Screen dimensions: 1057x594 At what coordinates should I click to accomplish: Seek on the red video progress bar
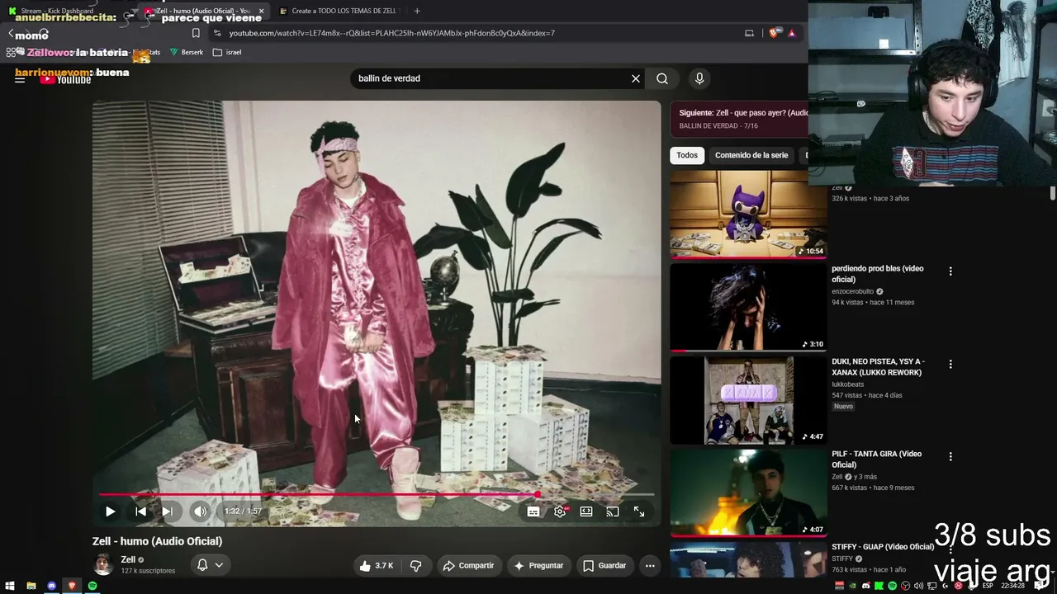point(377,495)
